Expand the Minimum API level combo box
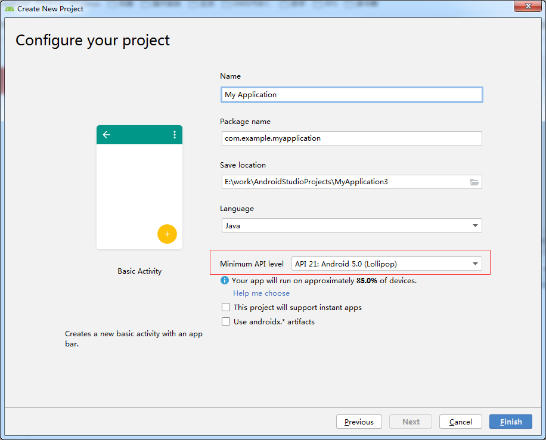The width and height of the screenshot is (546, 440). (x=386, y=264)
